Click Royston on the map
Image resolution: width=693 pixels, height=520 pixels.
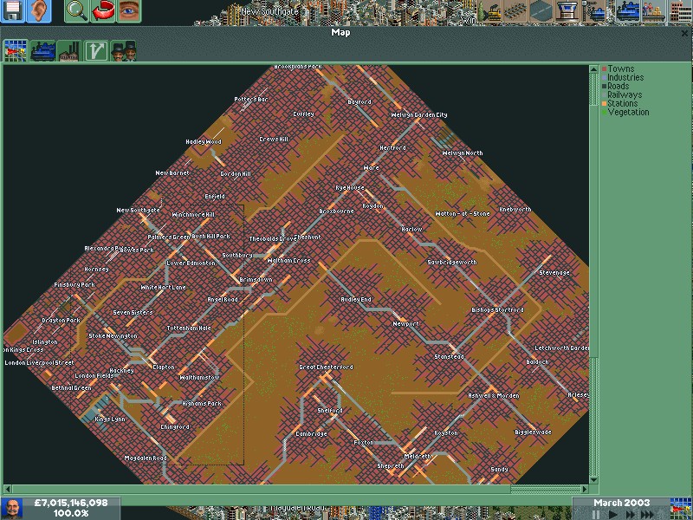click(446, 432)
